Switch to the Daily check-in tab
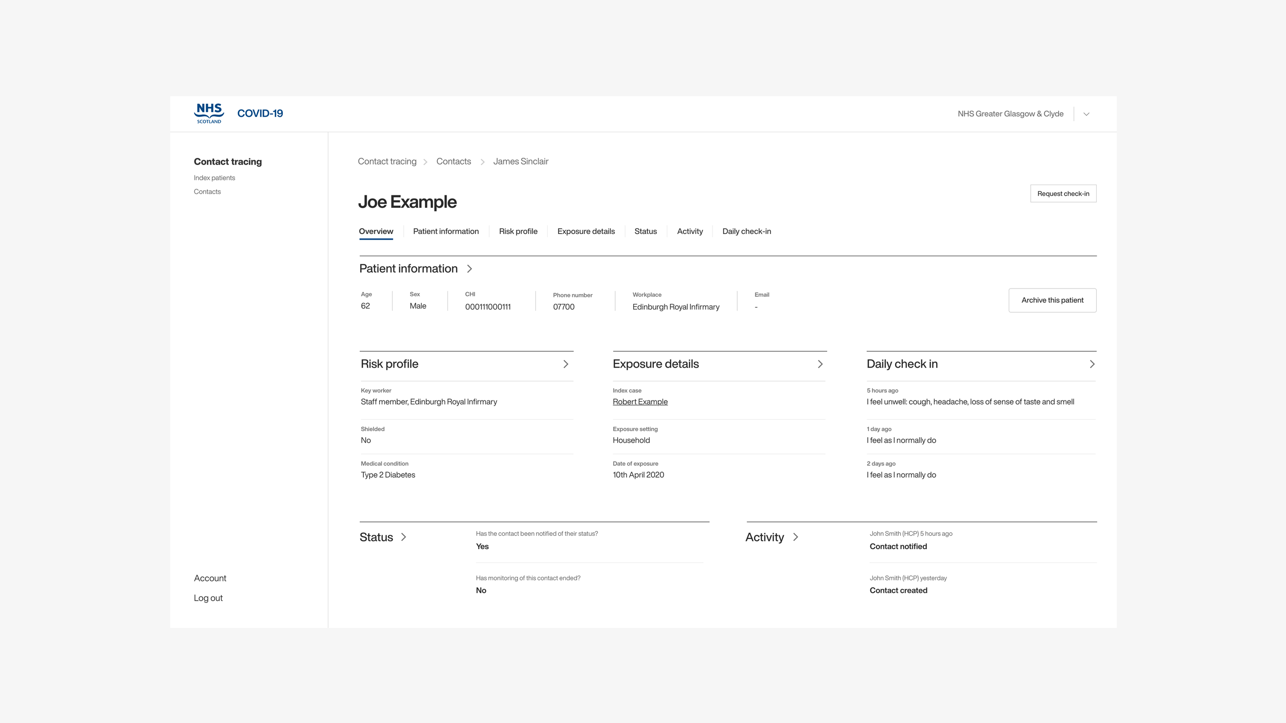The image size is (1286, 723). pos(746,231)
